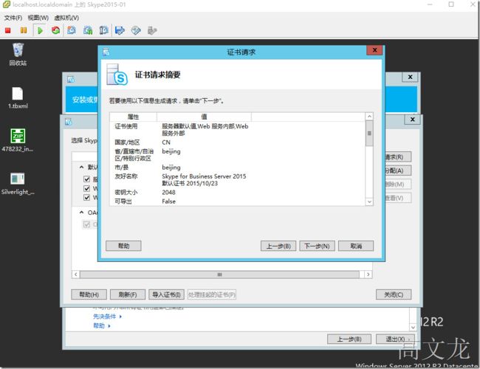This screenshot has width=480, height=369.
Task: Click 帮助(H) in certificate wizard
Action: [89, 294]
